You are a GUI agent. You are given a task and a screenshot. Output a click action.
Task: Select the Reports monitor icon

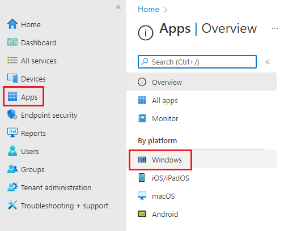tap(12, 132)
